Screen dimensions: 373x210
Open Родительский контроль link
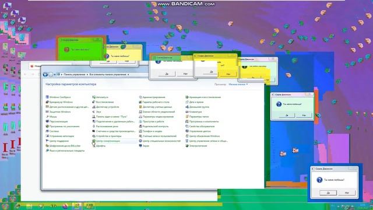(x=154, y=127)
